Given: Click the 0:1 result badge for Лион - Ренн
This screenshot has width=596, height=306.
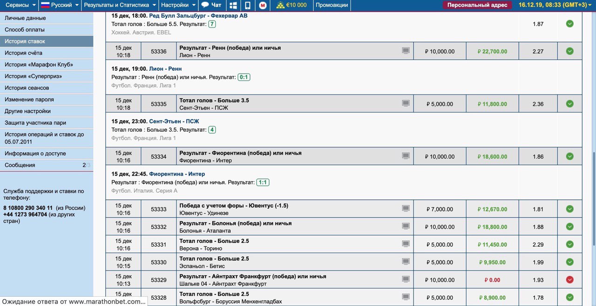Looking at the screenshot, I should click(244, 77).
